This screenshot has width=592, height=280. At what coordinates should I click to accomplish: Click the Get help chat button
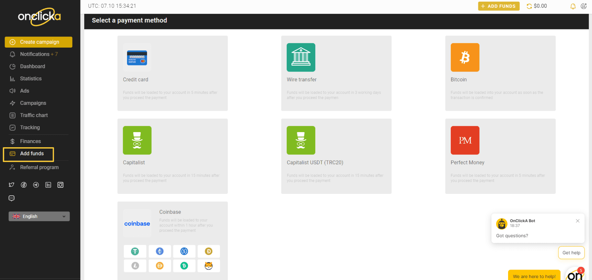coord(571,253)
